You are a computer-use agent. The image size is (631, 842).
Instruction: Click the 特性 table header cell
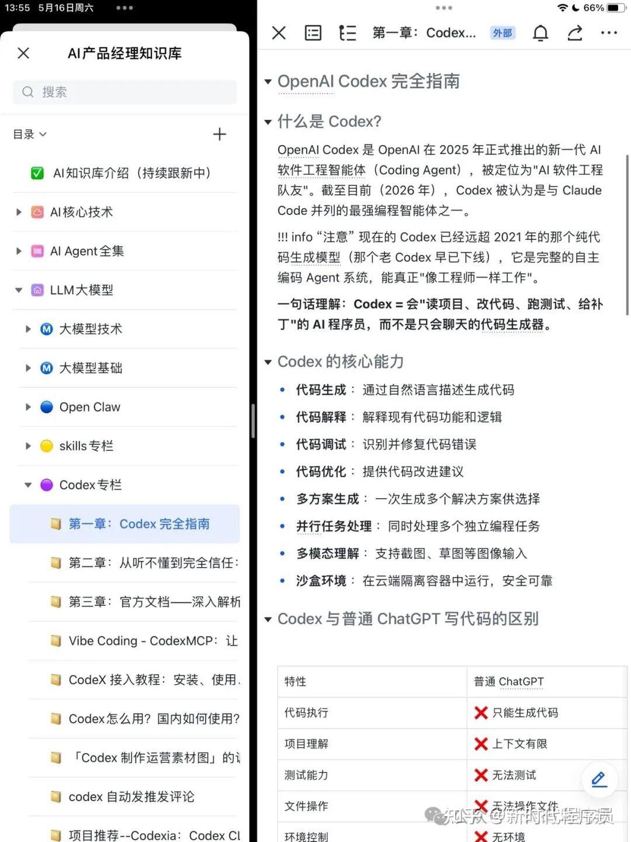pyautogui.click(x=372, y=682)
